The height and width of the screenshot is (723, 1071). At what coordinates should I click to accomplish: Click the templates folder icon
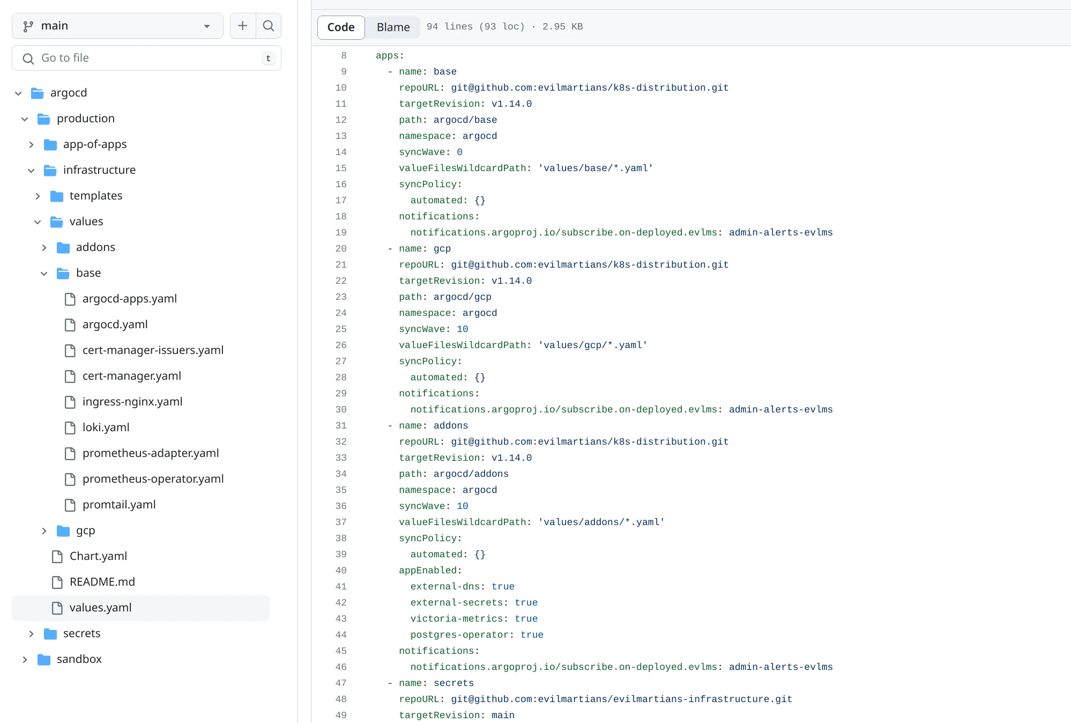click(56, 196)
